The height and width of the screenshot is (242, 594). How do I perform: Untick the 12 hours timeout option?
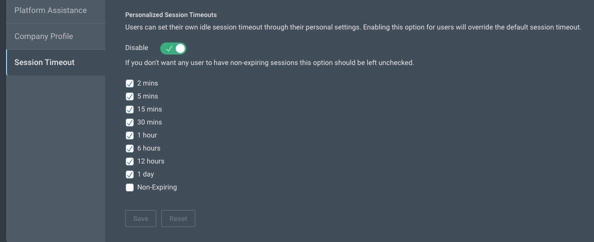130,161
